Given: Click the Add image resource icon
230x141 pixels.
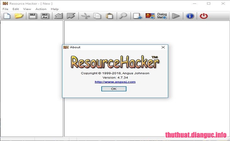Looking at the screenshot, I should pyautogui.click(x=150, y=16).
